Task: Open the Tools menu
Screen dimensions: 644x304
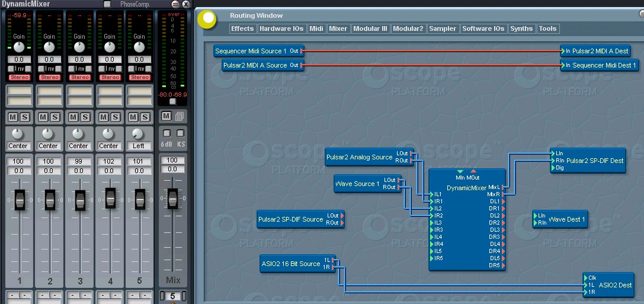Action: [547, 29]
